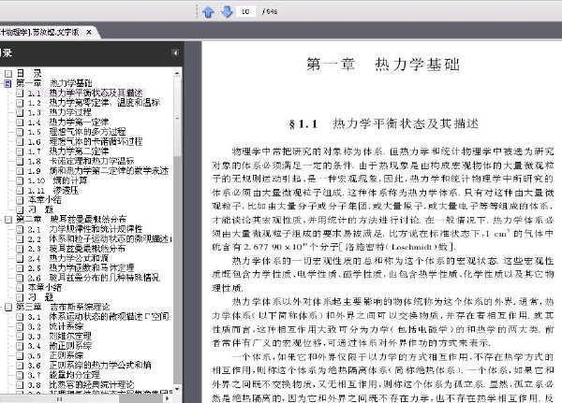Go to next page with down arrow
The width and height of the screenshot is (562, 403).
point(227,12)
